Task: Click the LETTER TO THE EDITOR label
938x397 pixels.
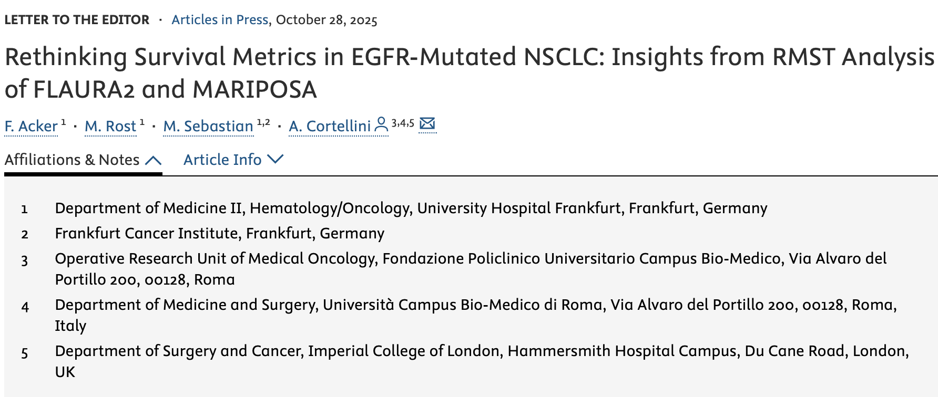Action: 76,19
